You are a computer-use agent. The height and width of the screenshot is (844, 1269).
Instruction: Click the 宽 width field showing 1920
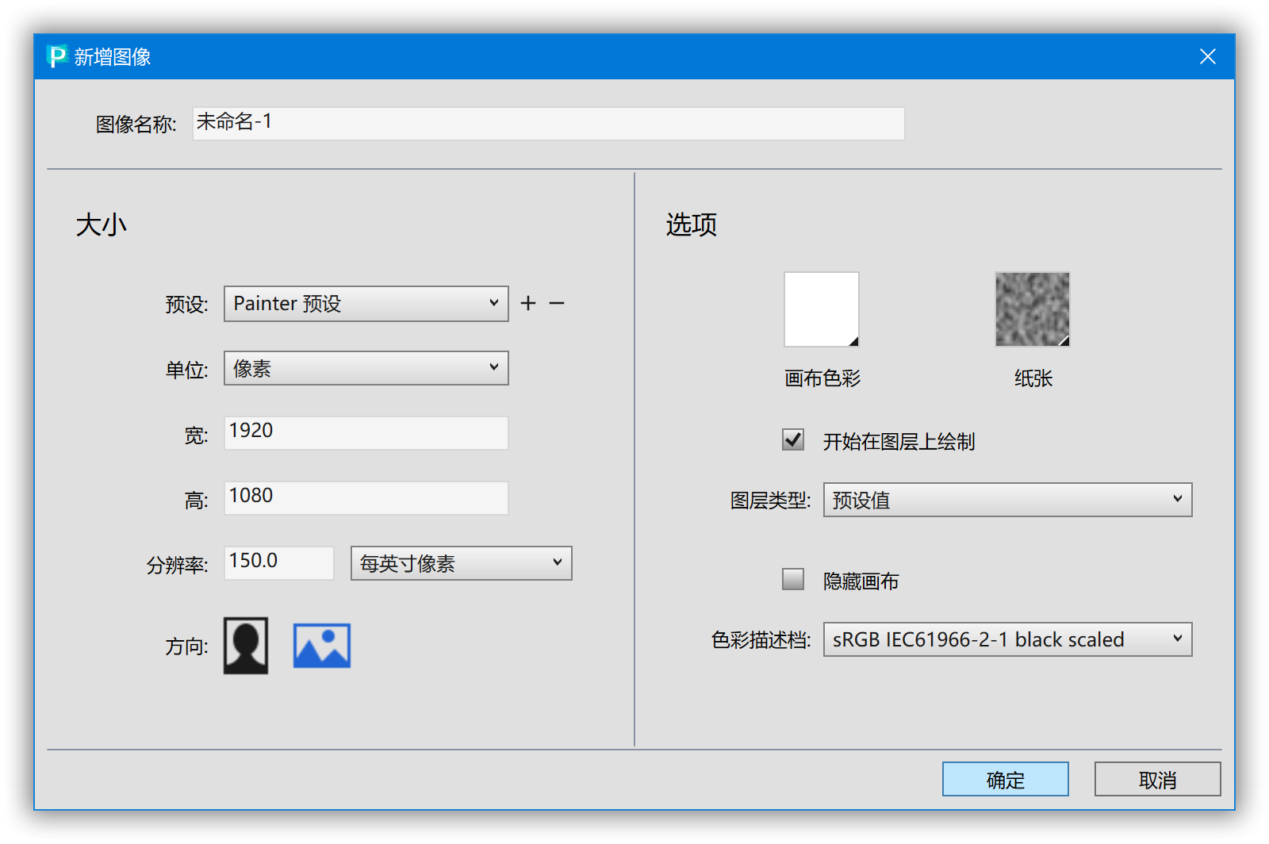click(366, 433)
